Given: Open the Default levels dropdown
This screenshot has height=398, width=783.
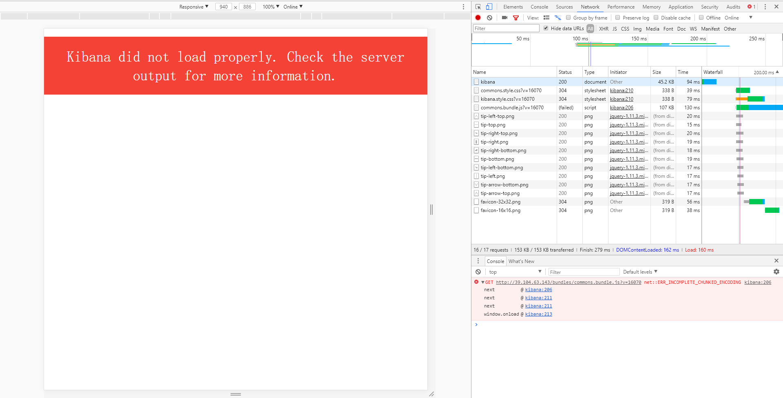Looking at the screenshot, I should coord(640,272).
